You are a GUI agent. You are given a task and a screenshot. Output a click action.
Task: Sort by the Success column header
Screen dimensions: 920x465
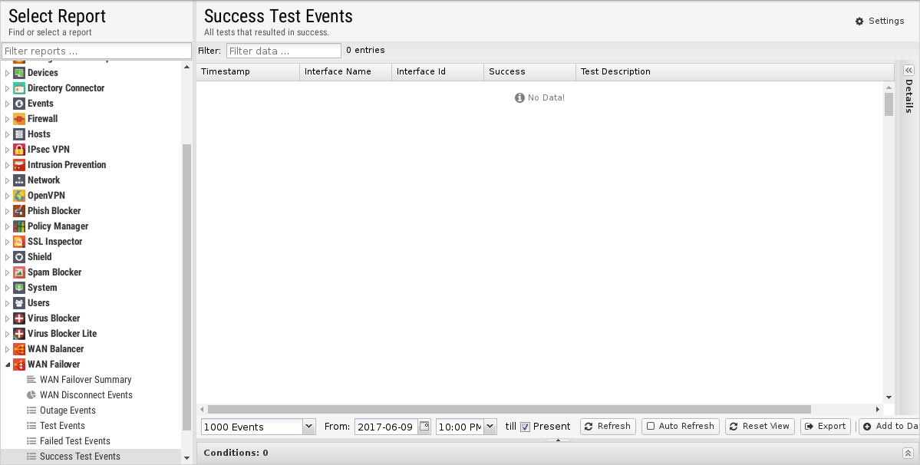click(x=529, y=71)
